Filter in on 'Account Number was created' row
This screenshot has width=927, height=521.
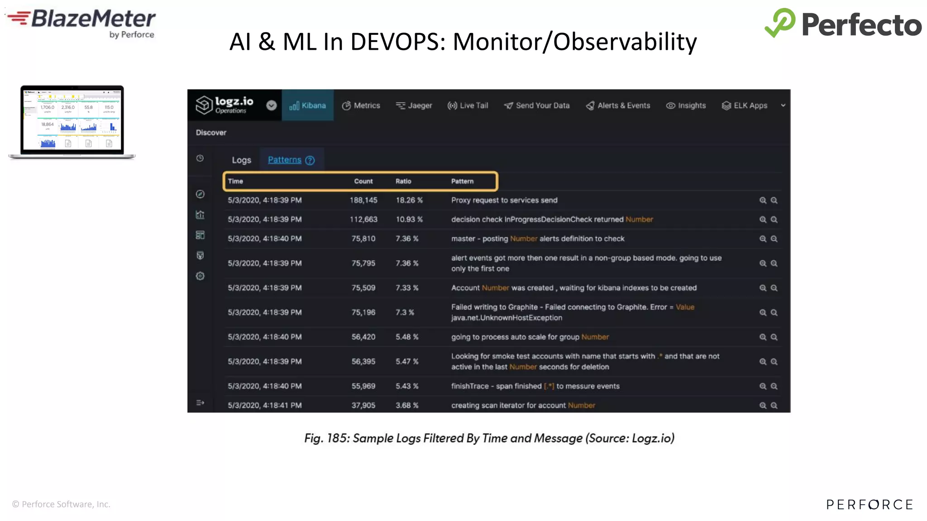763,288
